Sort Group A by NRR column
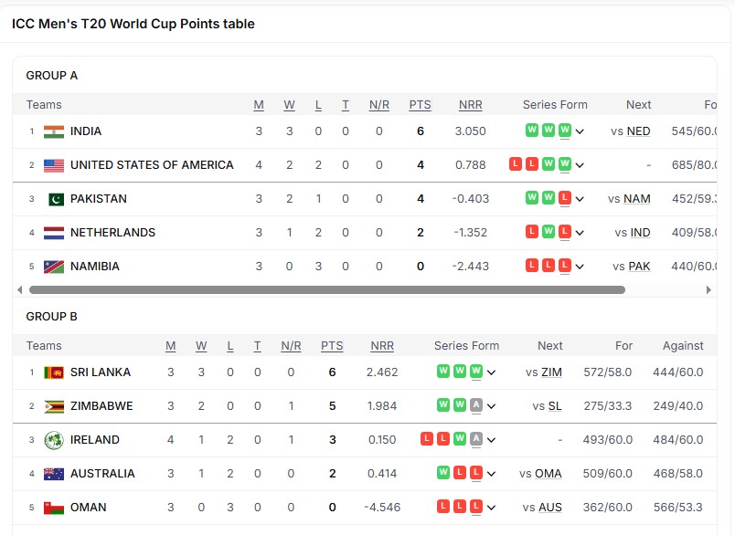Viewport: 735px width, 535px height. (470, 105)
